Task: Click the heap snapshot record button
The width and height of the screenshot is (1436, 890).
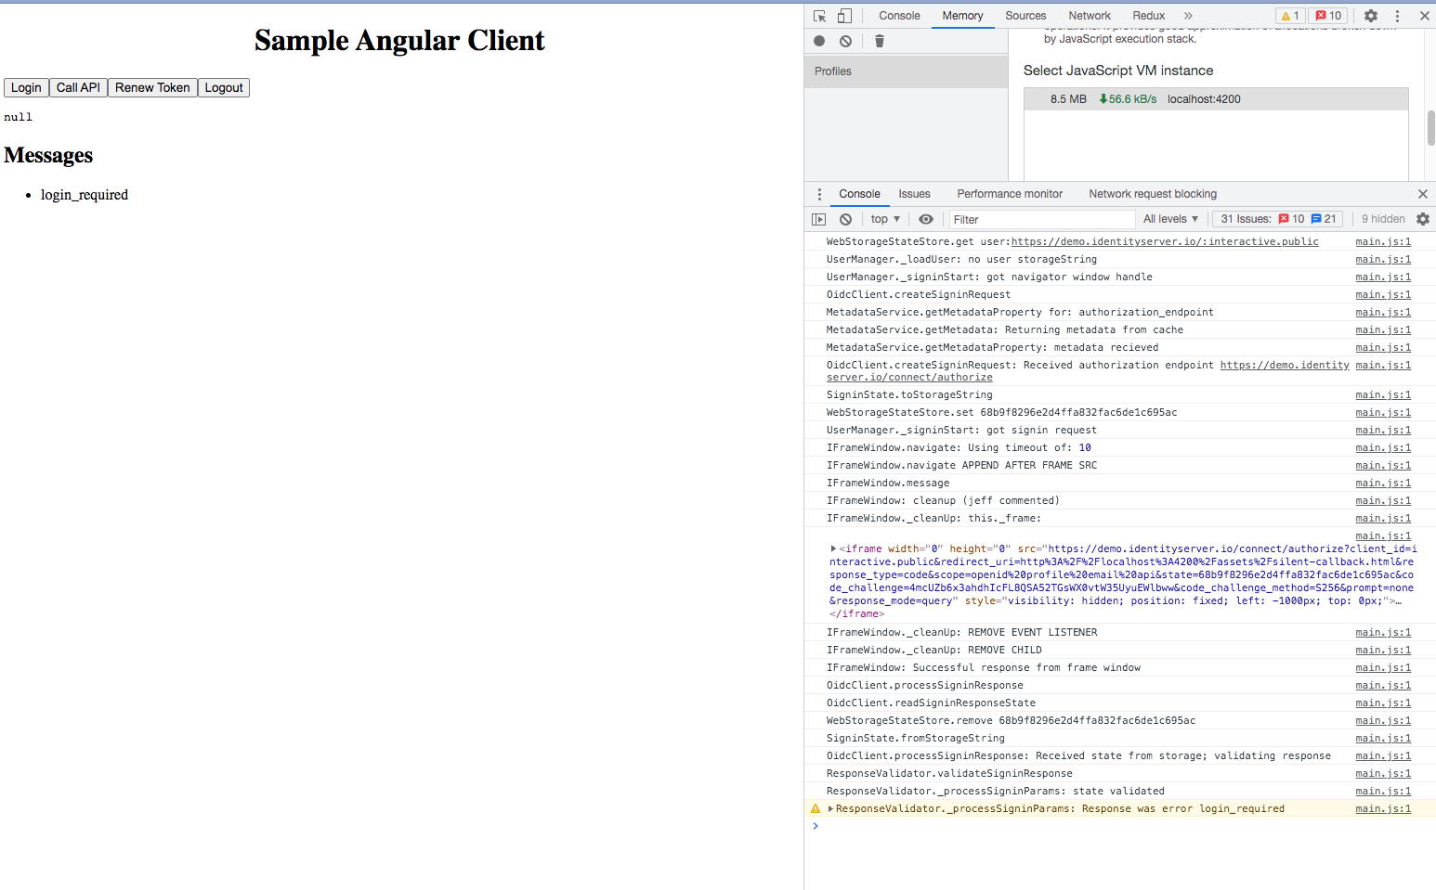Action: [x=818, y=41]
